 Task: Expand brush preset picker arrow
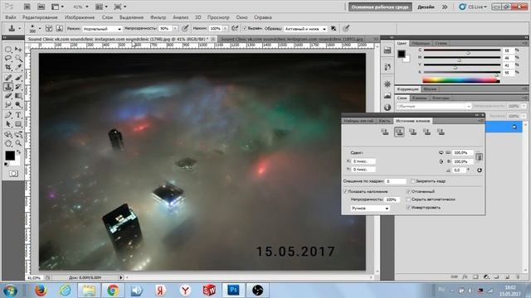click(x=40, y=29)
